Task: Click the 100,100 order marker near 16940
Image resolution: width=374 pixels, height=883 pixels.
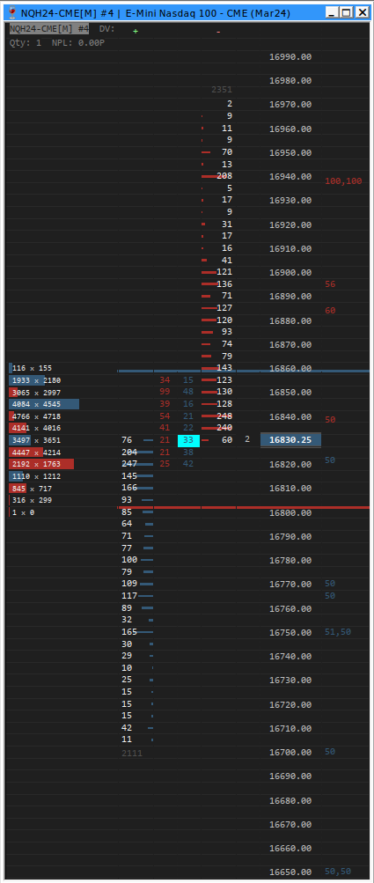Action: click(x=343, y=181)
